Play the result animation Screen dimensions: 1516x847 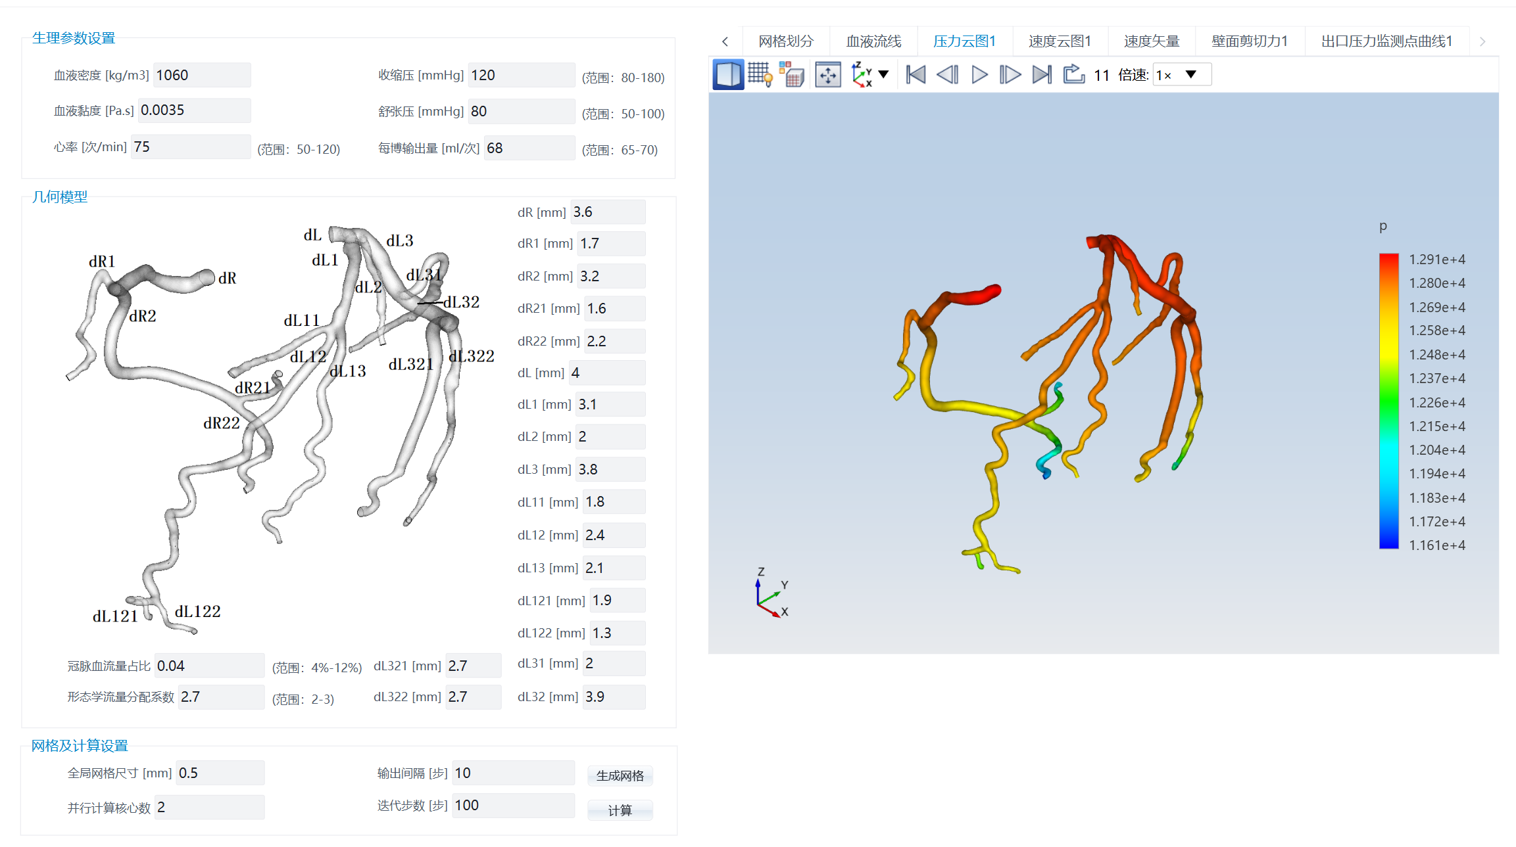[979, 74]
